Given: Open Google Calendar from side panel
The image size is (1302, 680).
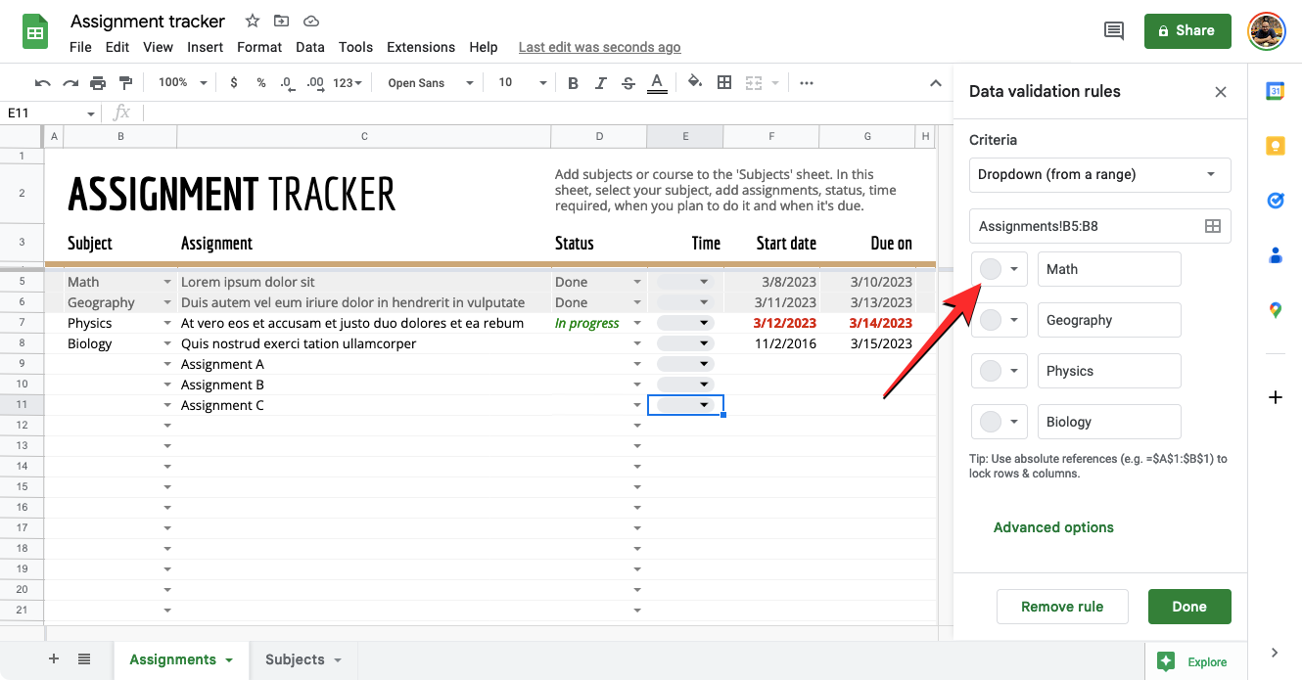Looking at the screenshot, I should [1275, 91].
